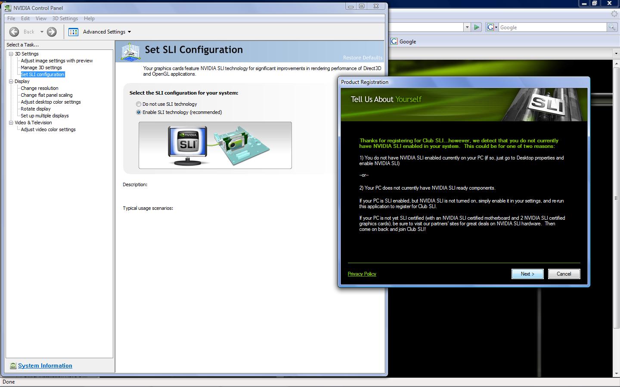The image size is (620, 387).
Task: Collapse the Video & Television tree node
Action: pyautogui.click(x=11, y=123)
